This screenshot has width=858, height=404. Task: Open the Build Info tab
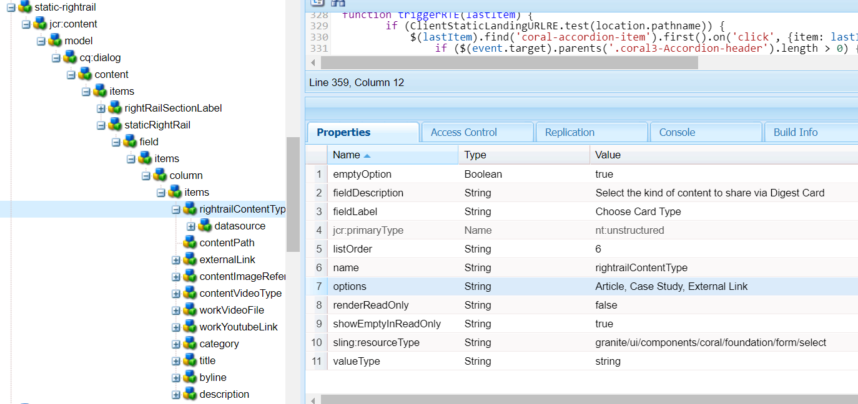click(794, 132)
